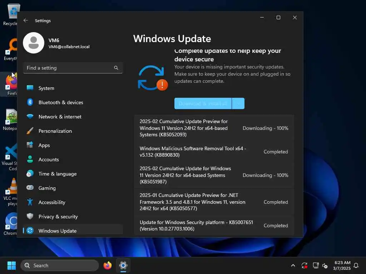Select the Recycle Bin desktop icon
Screen dimensions: 366x274
point(10,14)
